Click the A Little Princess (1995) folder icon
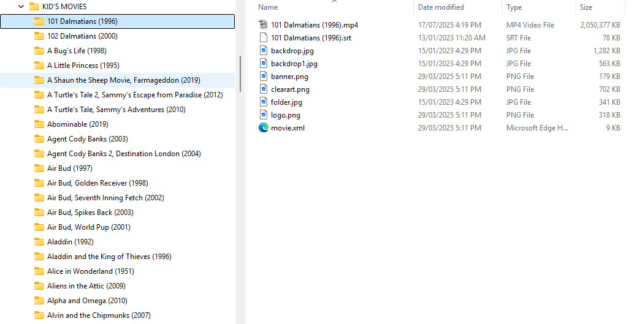This screenshot has height=324, width=640. point(39,65)
